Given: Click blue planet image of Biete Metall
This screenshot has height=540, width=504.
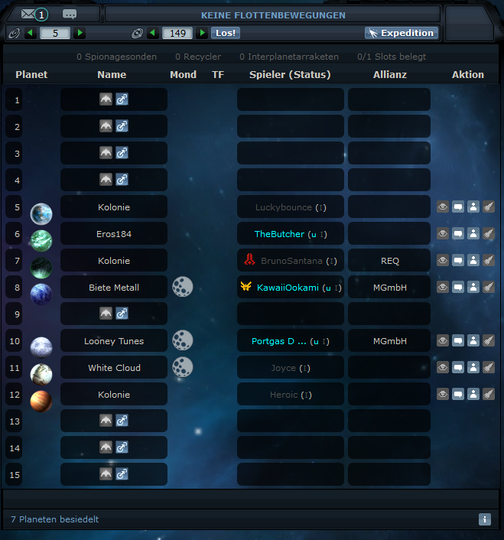Looking at the screenshot, I should 41,294.
